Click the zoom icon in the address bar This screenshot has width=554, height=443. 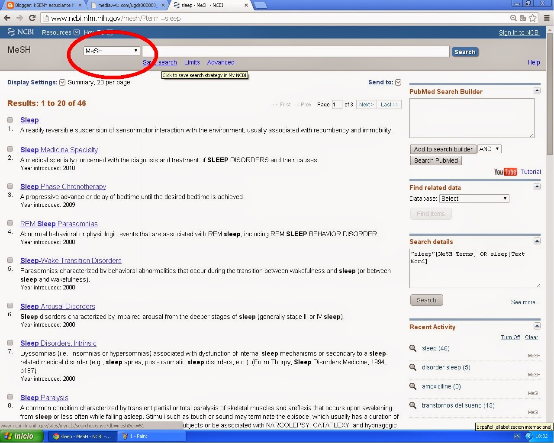pyautogui.click(x=513, y=18)
